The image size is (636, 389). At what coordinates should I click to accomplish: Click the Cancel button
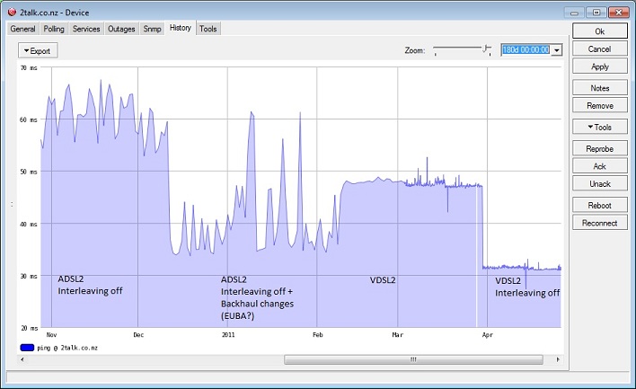pyautogui.click(x=600, y=49)
